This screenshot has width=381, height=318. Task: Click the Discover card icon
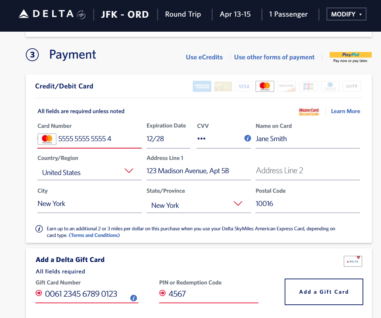point(286,86)
